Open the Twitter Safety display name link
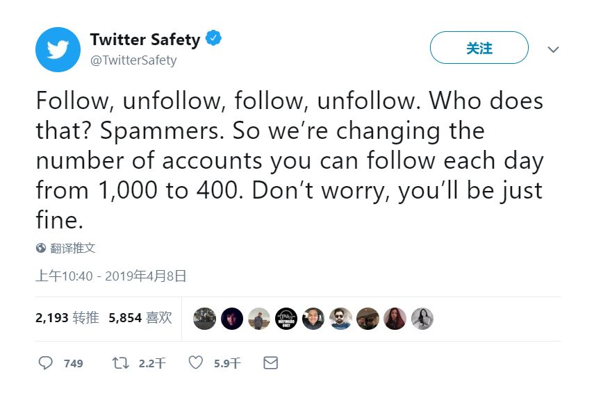The width and height of the screenshot is (594, 393). [x=145, y=40]
